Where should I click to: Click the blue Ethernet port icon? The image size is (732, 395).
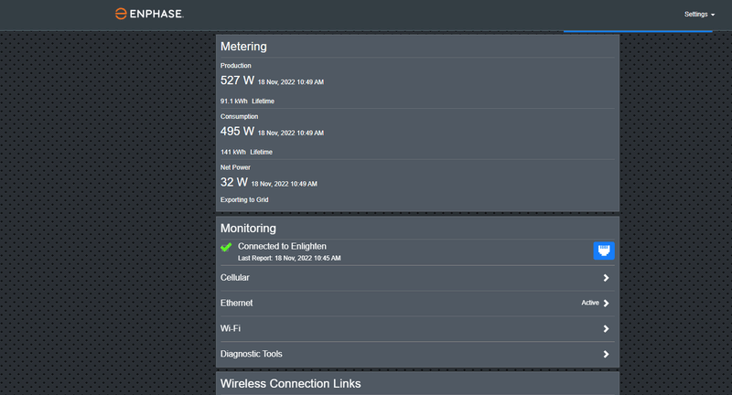604,250
